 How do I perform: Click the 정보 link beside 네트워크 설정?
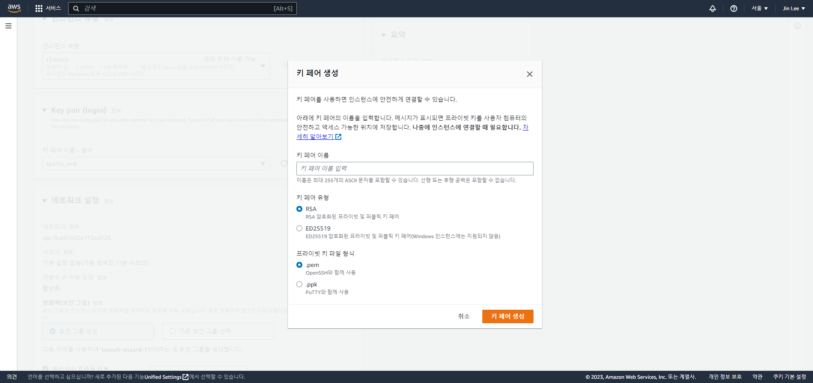pyautogui.click(x=109, y=201)
